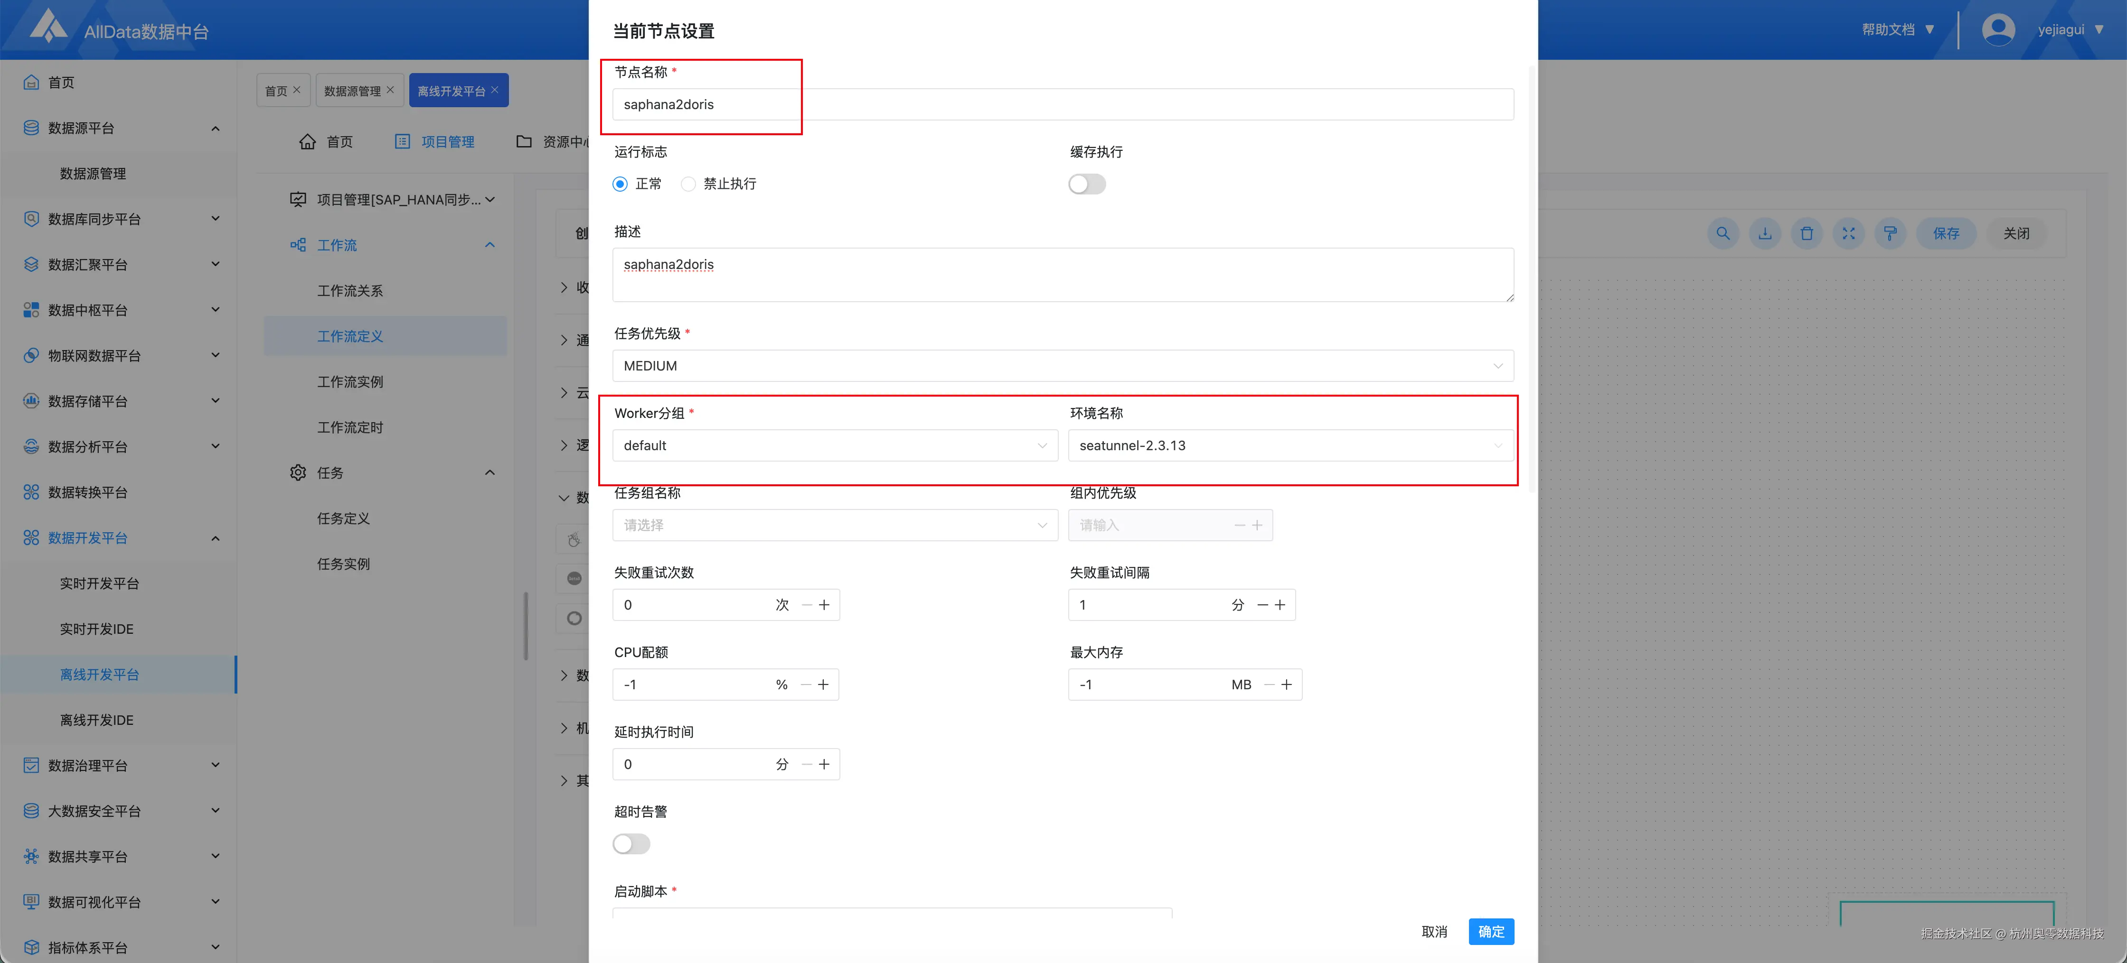Switch to the 数据源管理 tab
Image resolution: width=2127 pixels, height=963 pixels.
(352, 91)
